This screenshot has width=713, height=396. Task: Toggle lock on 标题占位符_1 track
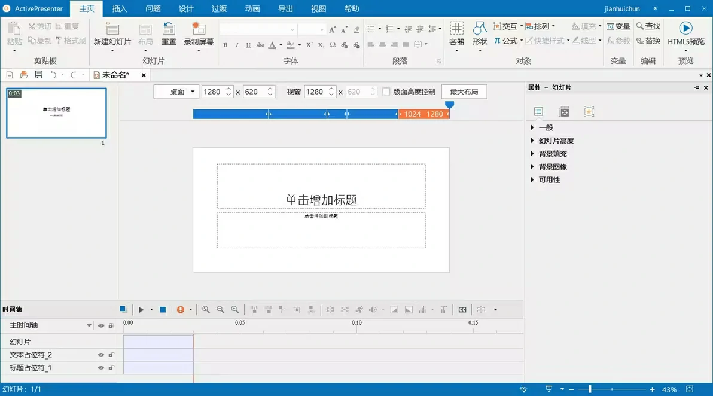(111, 368)
